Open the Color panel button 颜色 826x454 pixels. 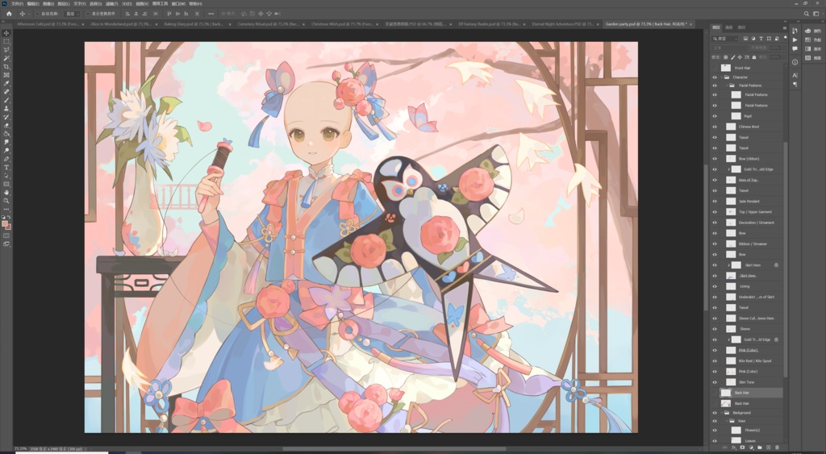click(812, 31)
